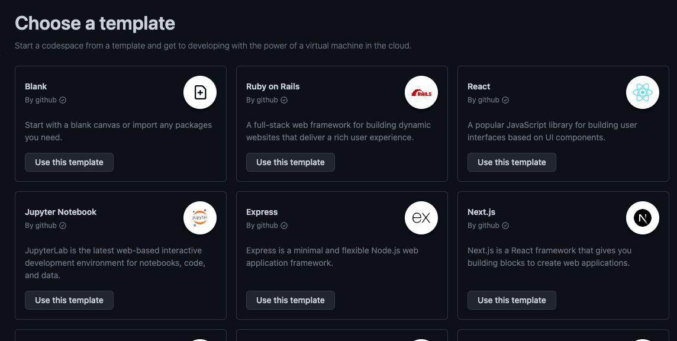The height and width of the screenshot is (341, 677).
Task: Click the Express 'ex' logo
Action: pos(421,218)
